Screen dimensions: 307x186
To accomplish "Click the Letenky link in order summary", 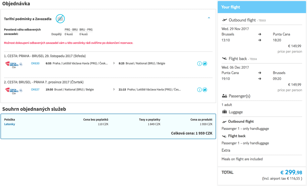I will [x=9, y=124].
